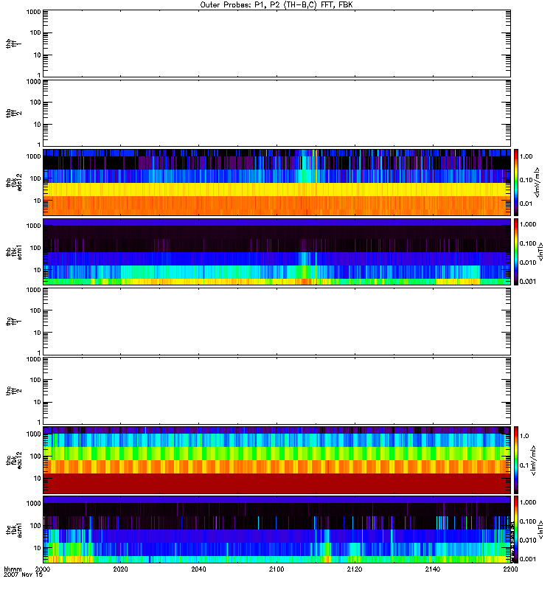Click the thc fbk scm1 spectrogram panel
Image resolution: width=553 pixels, height=590 pixels.
point(277,530)
